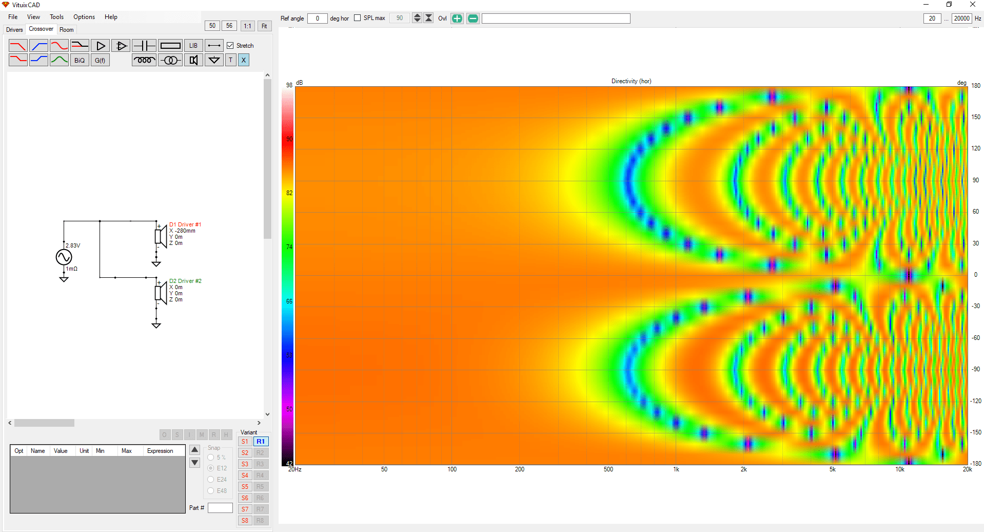The height and width of the screenshot is (532, 984).
Task: Activate variant S2 toggle
Action: 245,453
